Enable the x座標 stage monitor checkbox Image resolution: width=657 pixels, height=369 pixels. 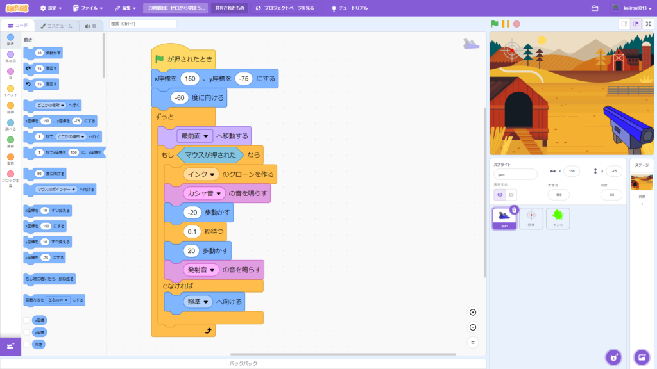click(x=27, y=320)
